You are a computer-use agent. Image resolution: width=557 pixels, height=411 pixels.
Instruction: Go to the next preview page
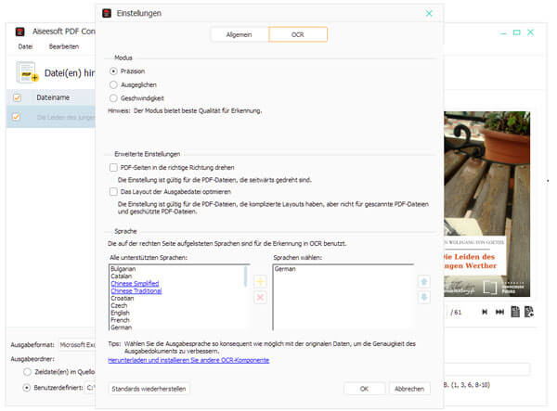pos(485,312)
